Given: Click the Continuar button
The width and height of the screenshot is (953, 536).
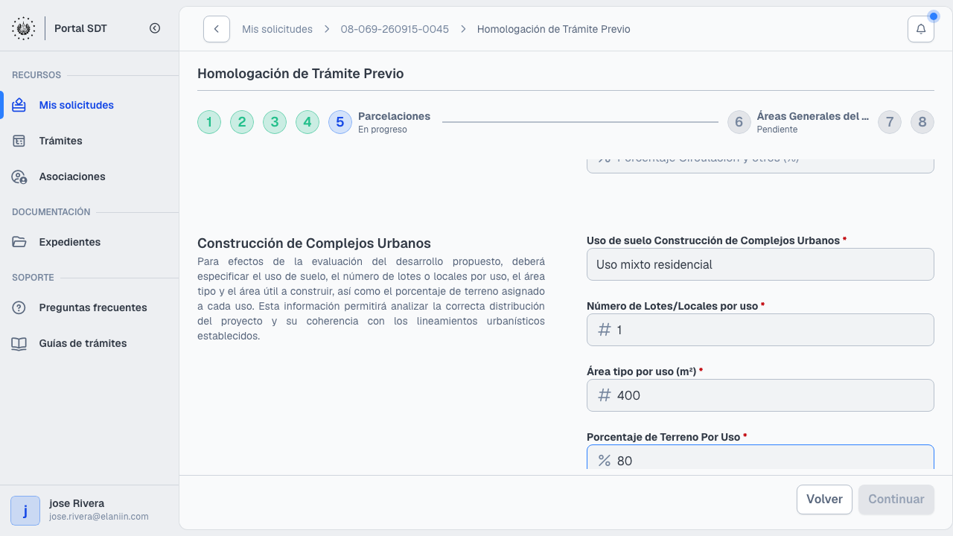Looking at the screenshot, I should [x=896, y=500].
